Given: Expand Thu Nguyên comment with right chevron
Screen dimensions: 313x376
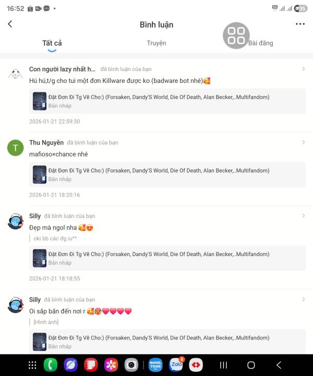Looking at the screenshot, I should (x=304, y=142).
